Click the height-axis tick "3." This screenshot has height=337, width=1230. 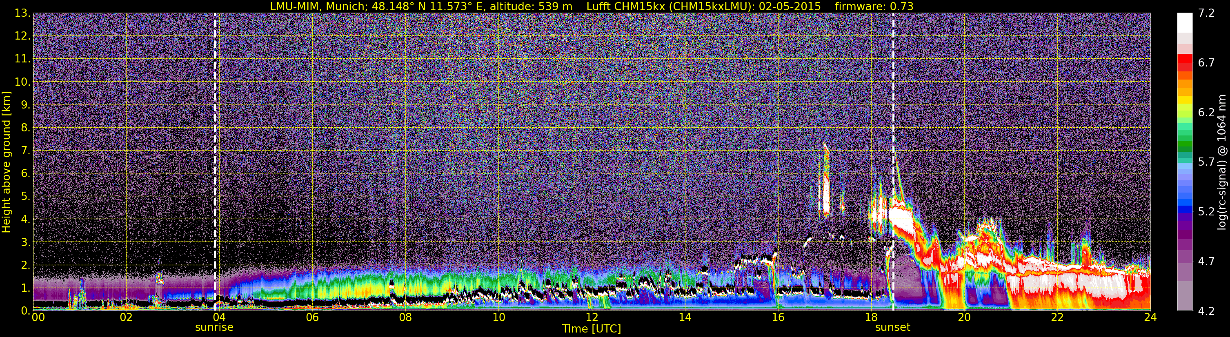pos(26,242)
